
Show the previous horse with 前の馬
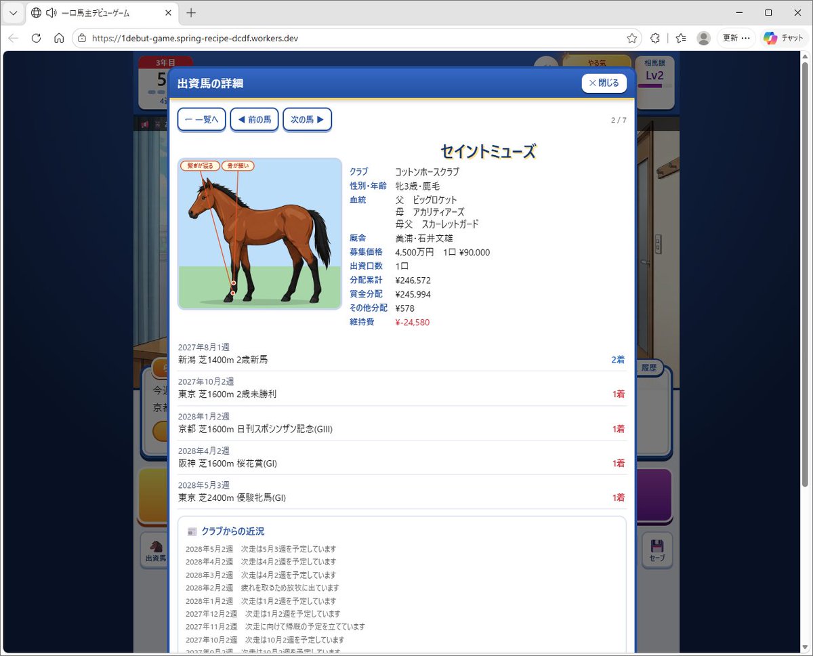pyautogui.click(x=254, y=119)
